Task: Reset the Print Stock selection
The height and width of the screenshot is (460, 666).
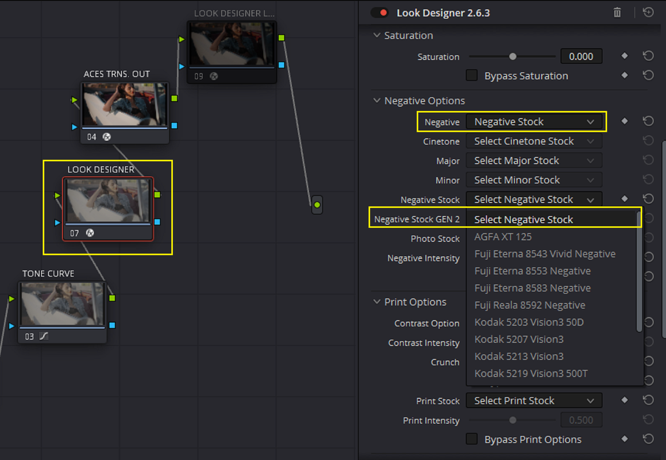Action: tap(648, 400)
